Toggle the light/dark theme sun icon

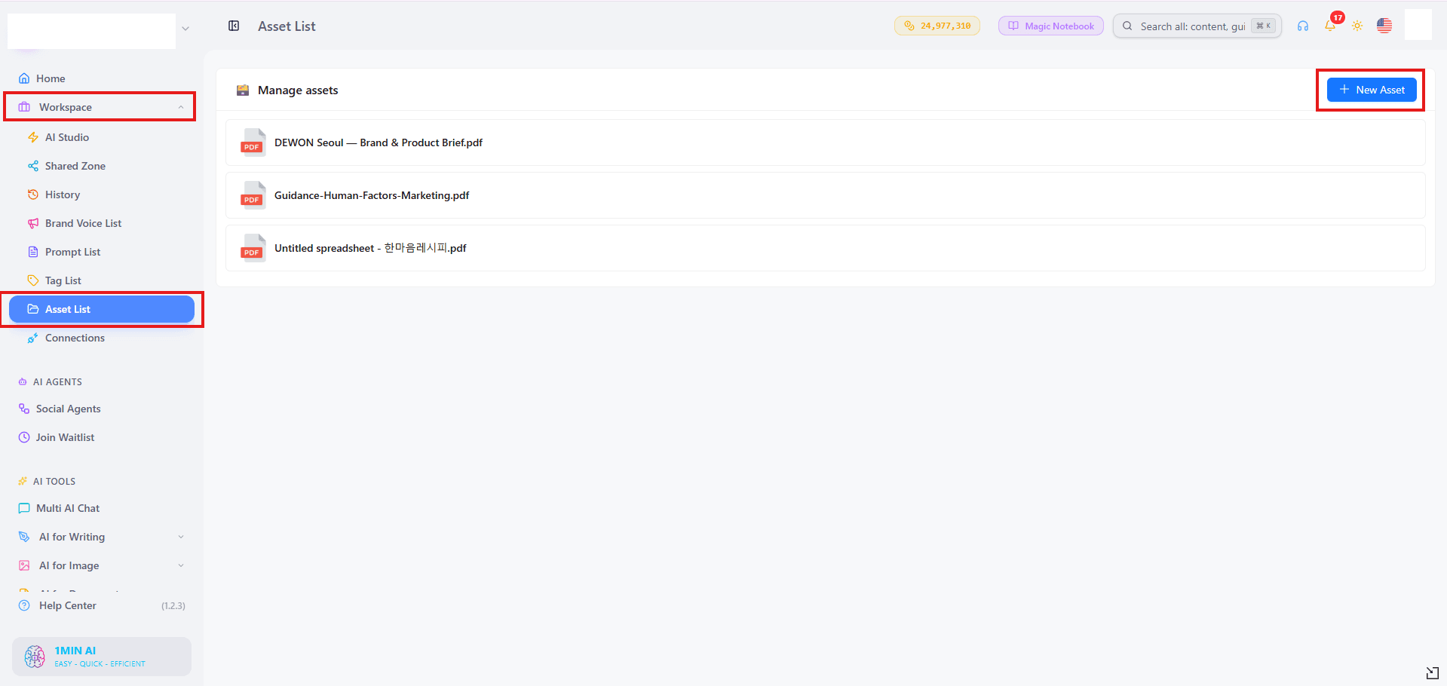(1357, 26)
